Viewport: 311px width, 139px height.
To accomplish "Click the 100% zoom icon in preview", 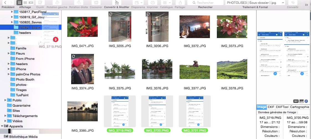I will pyautogui.click(x=296, y=101).
